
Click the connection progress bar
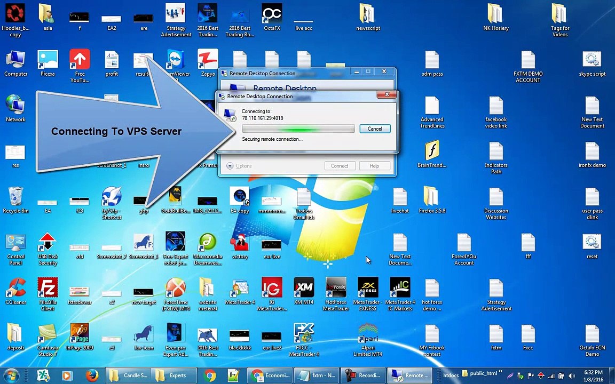[298, 129]
